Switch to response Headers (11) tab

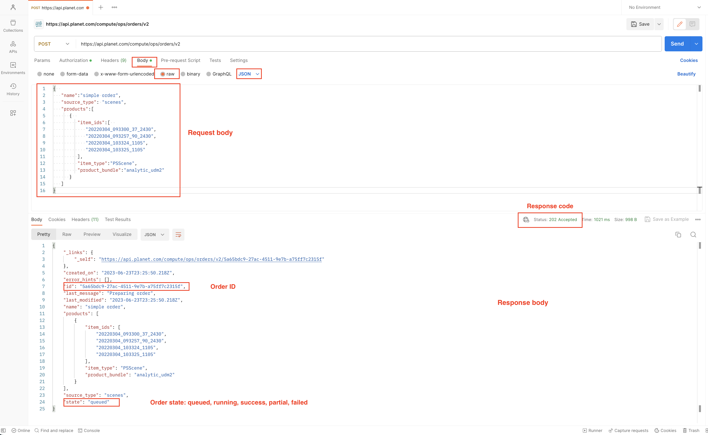coord(85,220)
